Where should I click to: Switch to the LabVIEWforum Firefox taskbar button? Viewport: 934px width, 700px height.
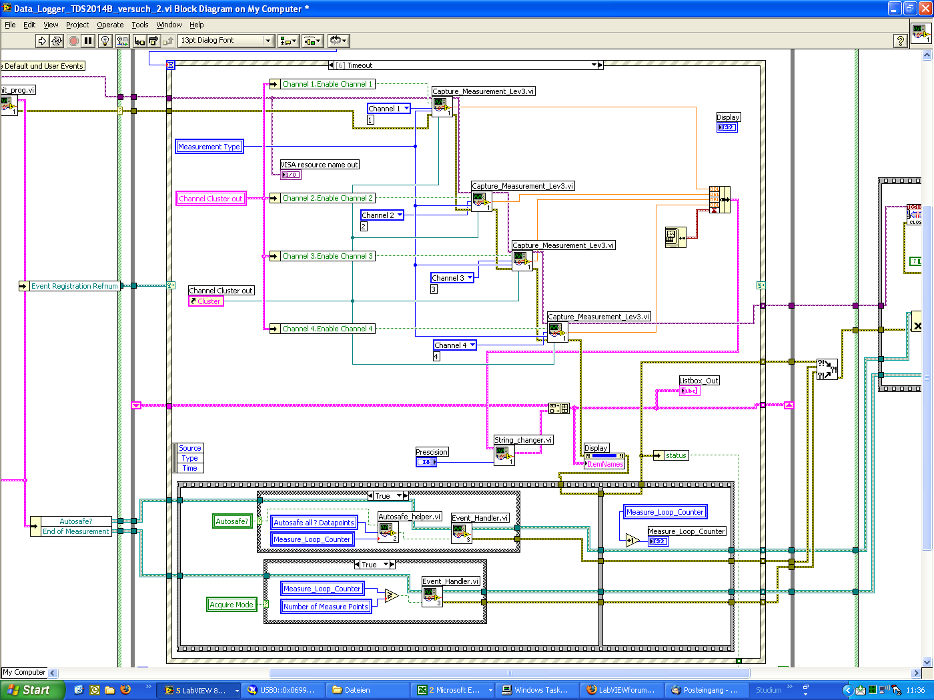pos(622,690)
